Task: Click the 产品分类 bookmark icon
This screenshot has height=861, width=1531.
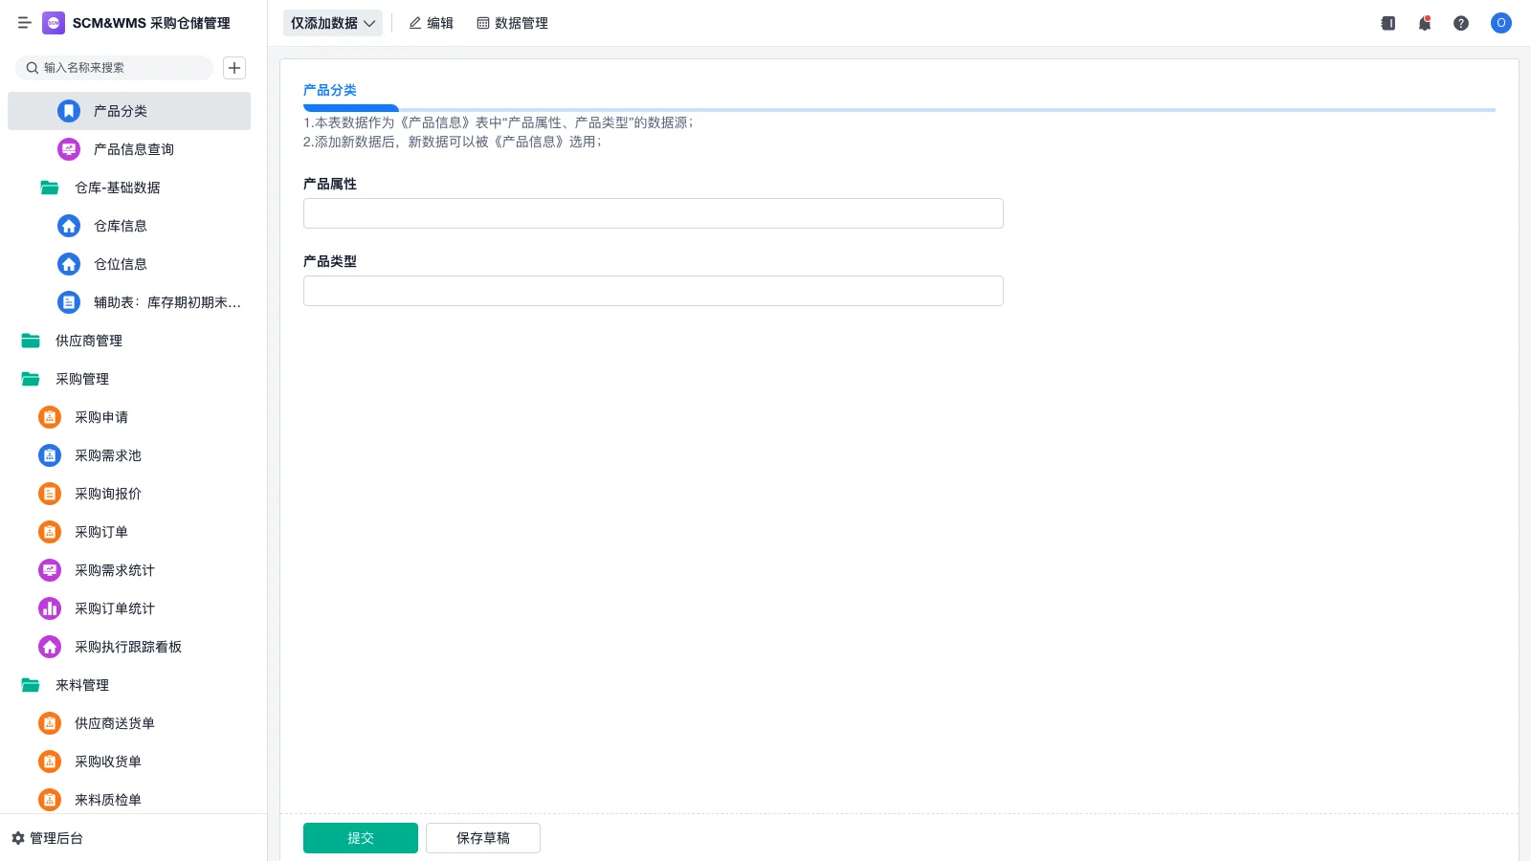Action: coord(69,111)
